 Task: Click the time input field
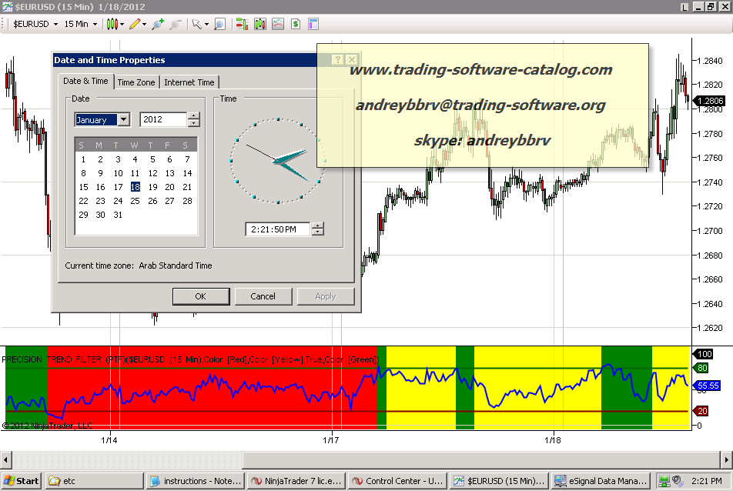click(277, 229)
